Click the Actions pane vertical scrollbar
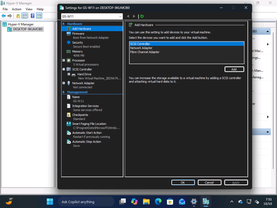 click(273, 101)
